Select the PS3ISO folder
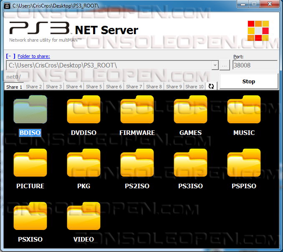283x252 pixels. point(190,163)
